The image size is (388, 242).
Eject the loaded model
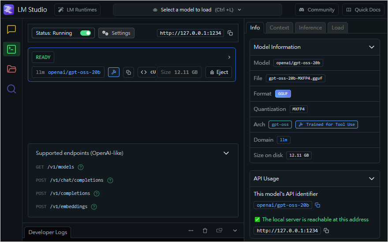point(219,72)
